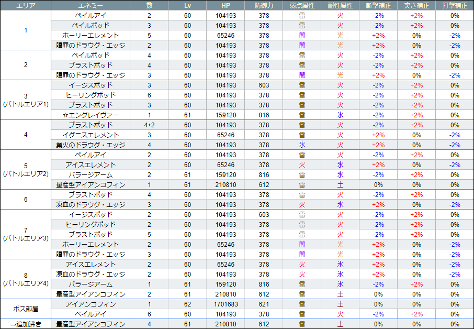This screenshot has height=329, width=474.
Task: Click the エネミー column header
Action: [x=91, y=5]
